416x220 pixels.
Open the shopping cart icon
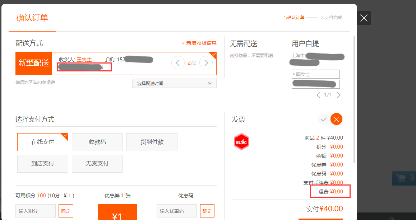coord(400,178)
